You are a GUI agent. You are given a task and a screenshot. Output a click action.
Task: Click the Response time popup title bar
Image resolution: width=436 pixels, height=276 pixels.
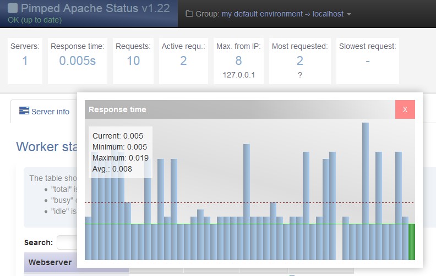(x=240, y=109)
